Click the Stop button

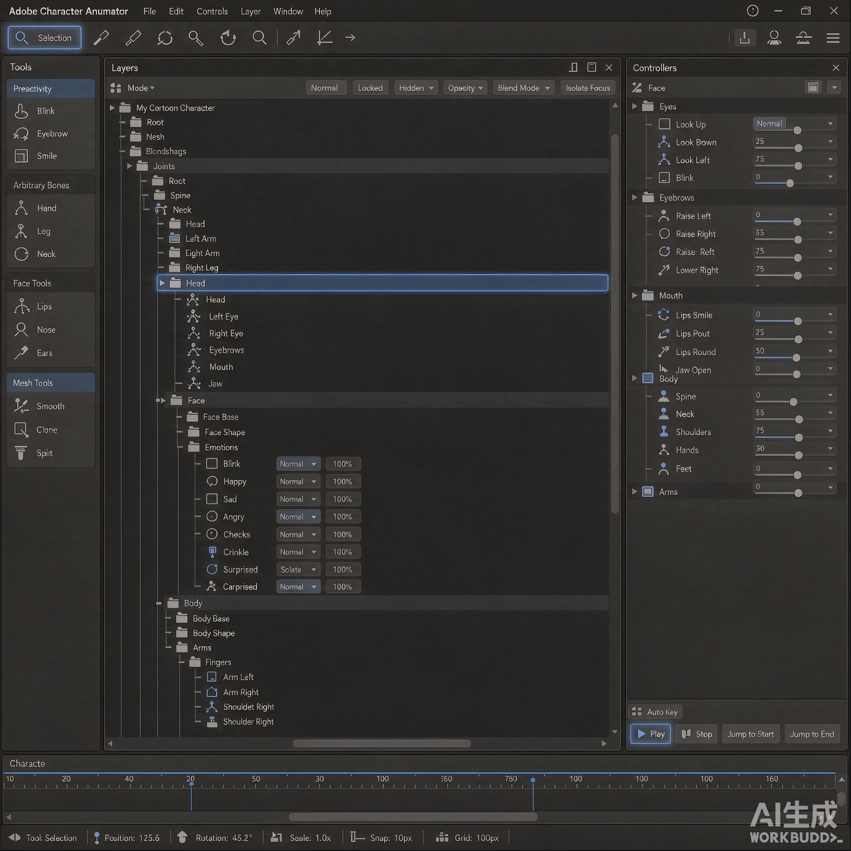[696, 734]
